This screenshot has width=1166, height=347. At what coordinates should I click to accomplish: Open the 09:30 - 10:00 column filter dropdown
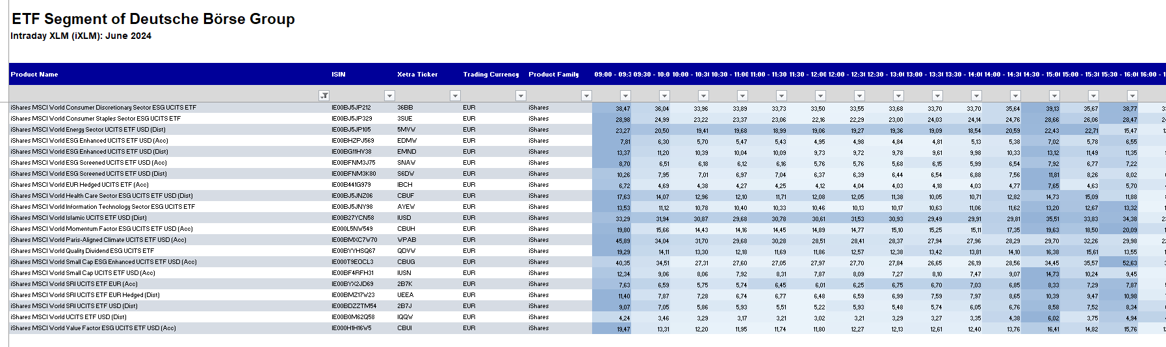point(664,95)
